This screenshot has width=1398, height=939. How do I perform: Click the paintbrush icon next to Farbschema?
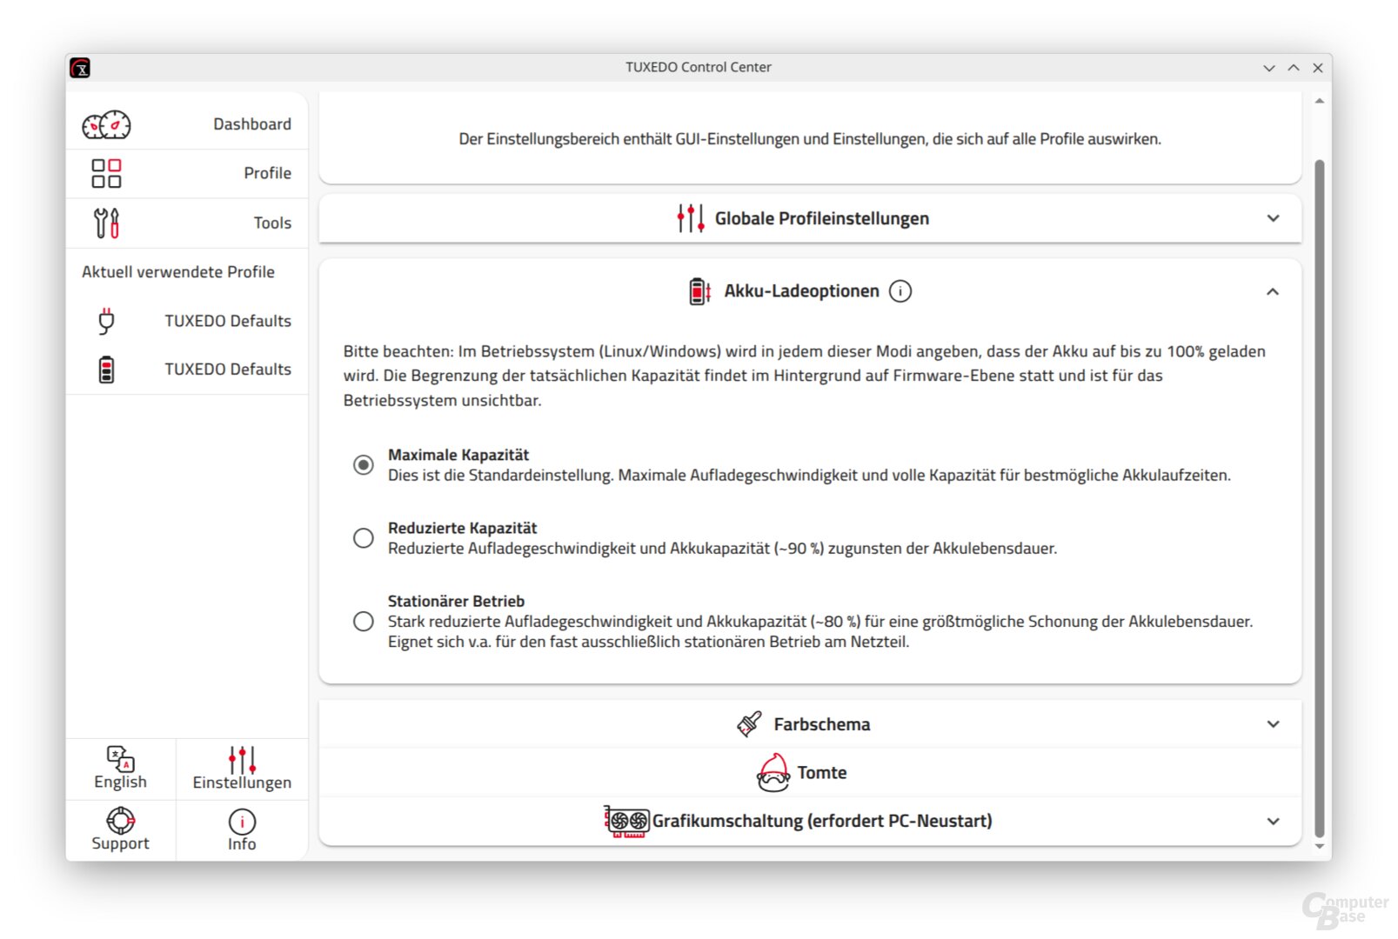click(749, 723)
